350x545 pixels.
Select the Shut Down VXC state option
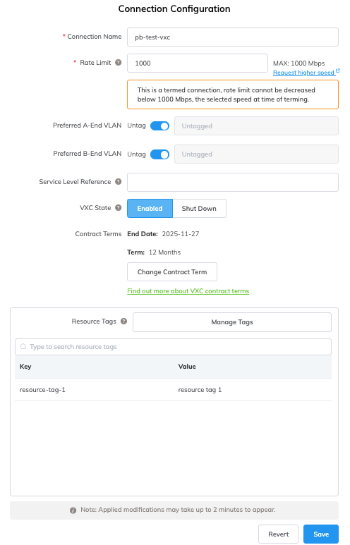[200, 209]
